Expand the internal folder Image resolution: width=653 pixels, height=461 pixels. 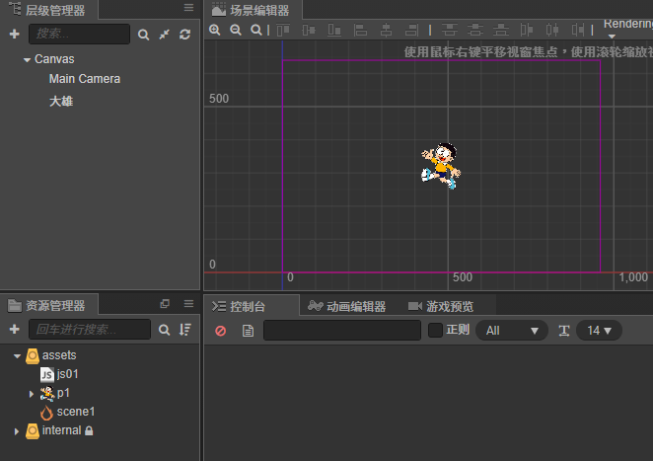16,431
